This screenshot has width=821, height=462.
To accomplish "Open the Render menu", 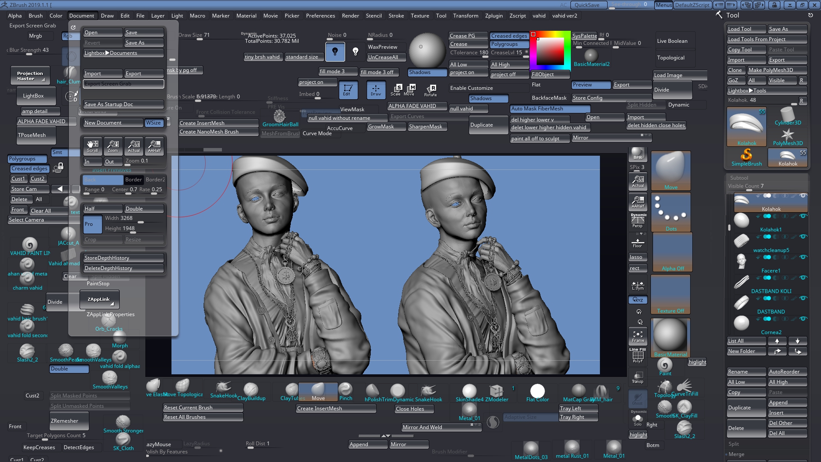I will coord(350,16).
